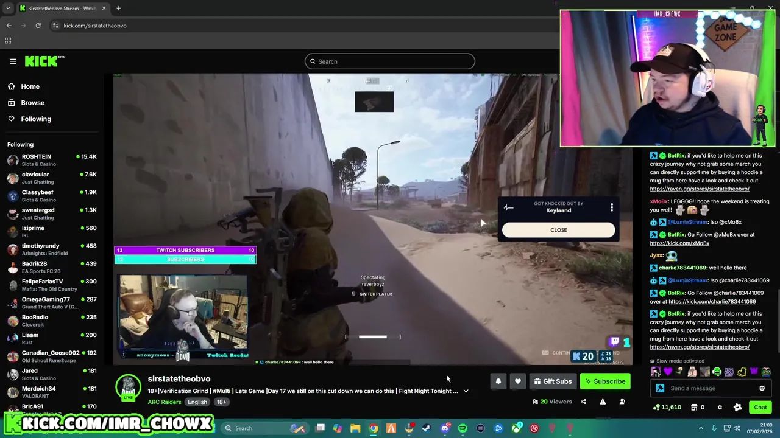The height and width of the screenshot is (438, 780).
Task: Follow streamer with heart icon
Action: [x=517, y=381]
